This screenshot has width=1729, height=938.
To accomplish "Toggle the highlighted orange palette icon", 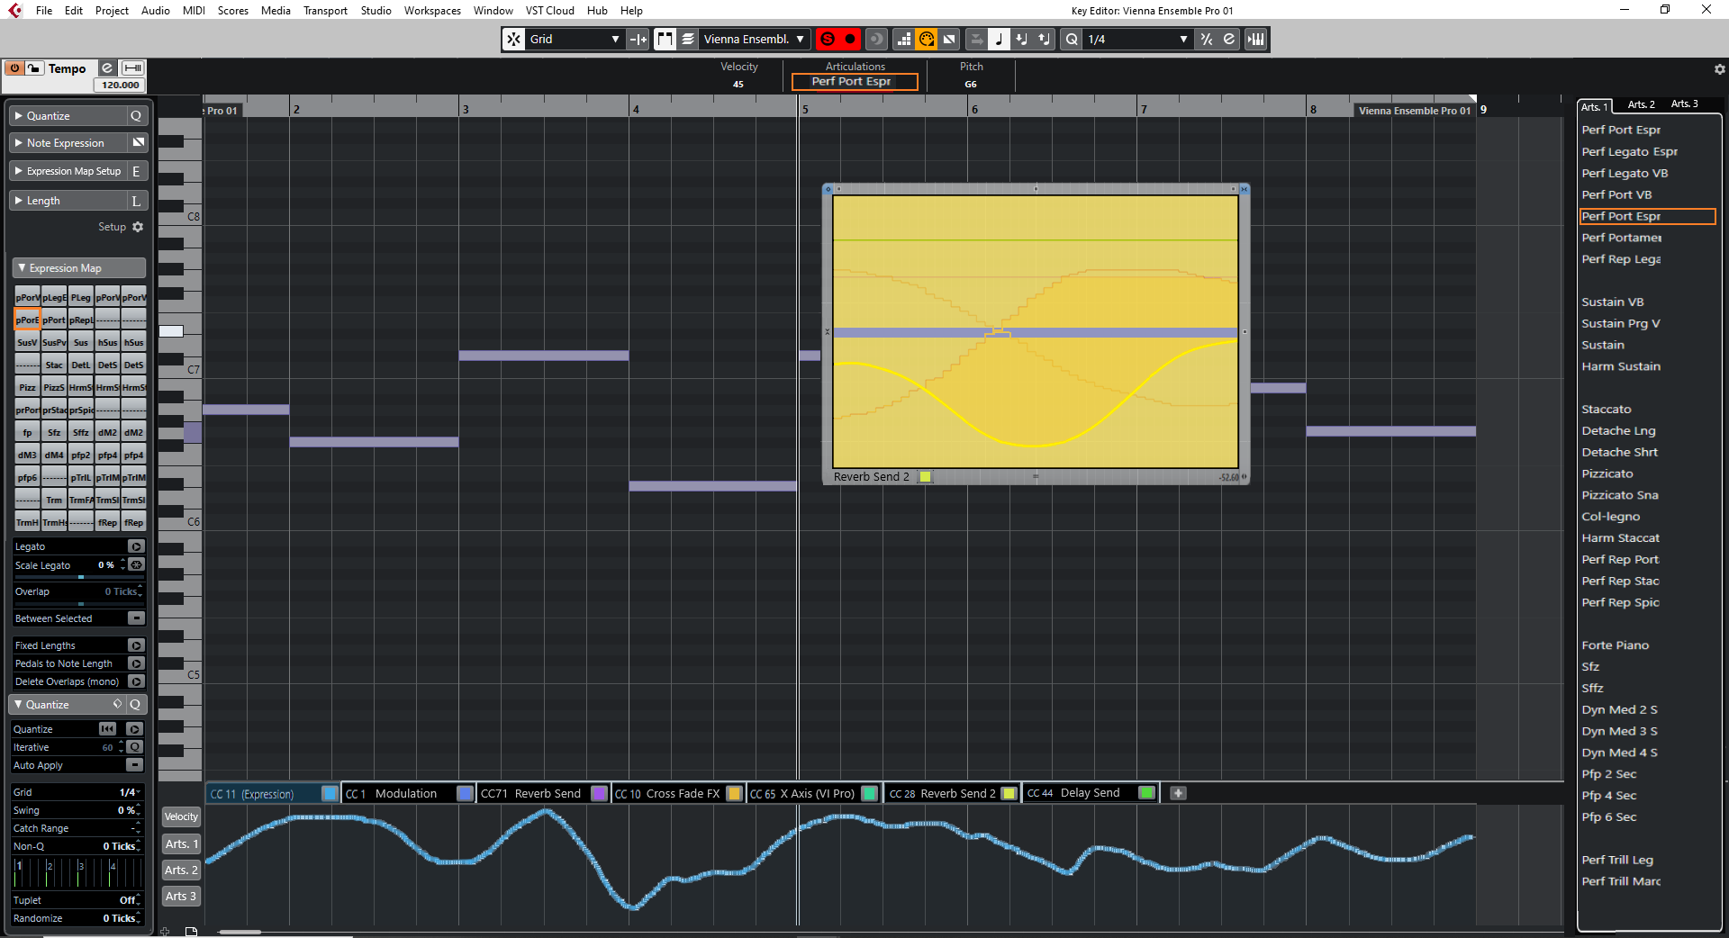I will pos(927,39).
